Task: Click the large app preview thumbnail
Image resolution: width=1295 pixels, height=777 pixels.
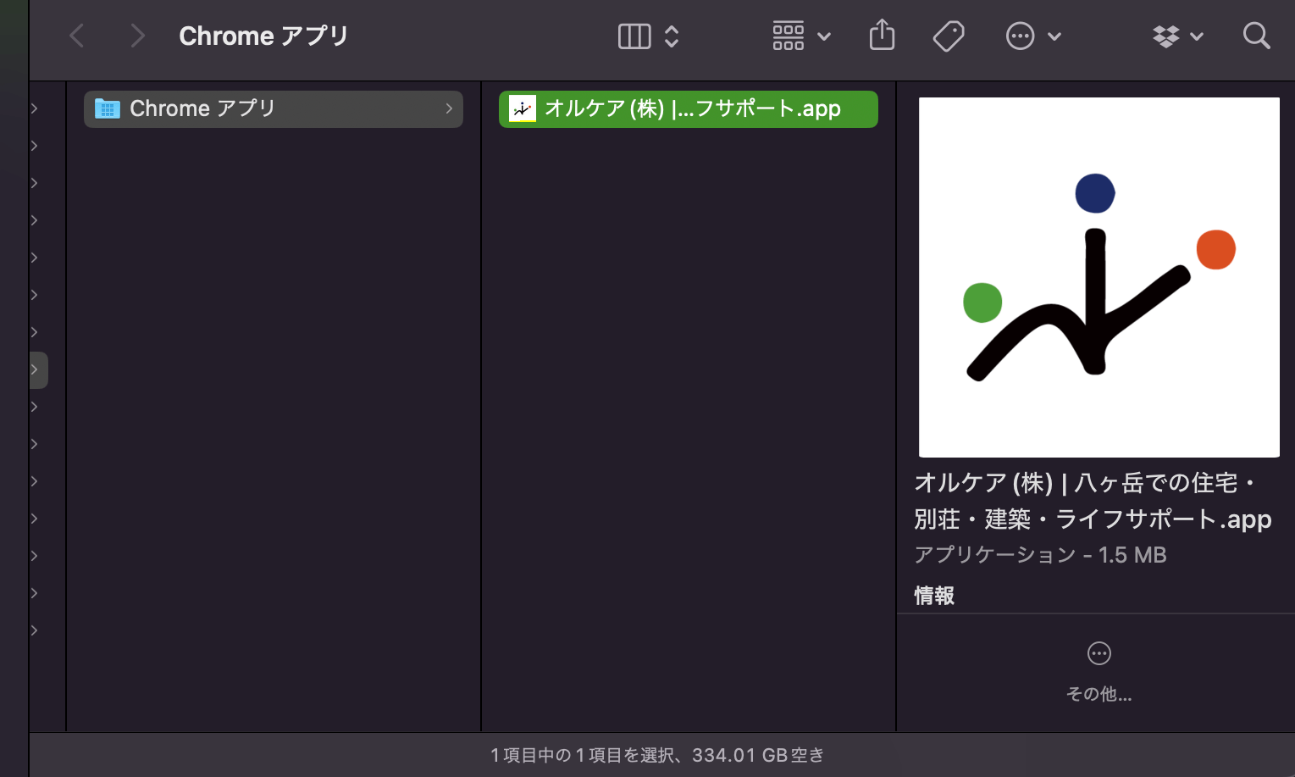Action: click(1099, 277)
